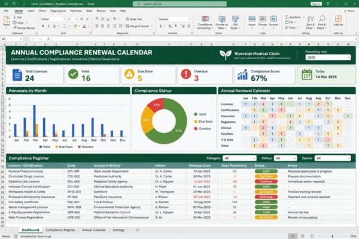Open Sort & Filter menu
This screenshot has width=359, height=239.
(310, 23)
